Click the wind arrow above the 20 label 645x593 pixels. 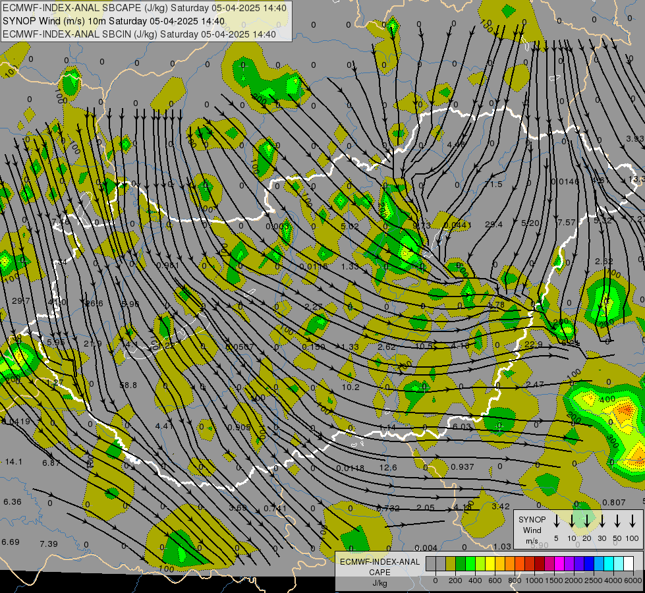click(x=586, y=521)
